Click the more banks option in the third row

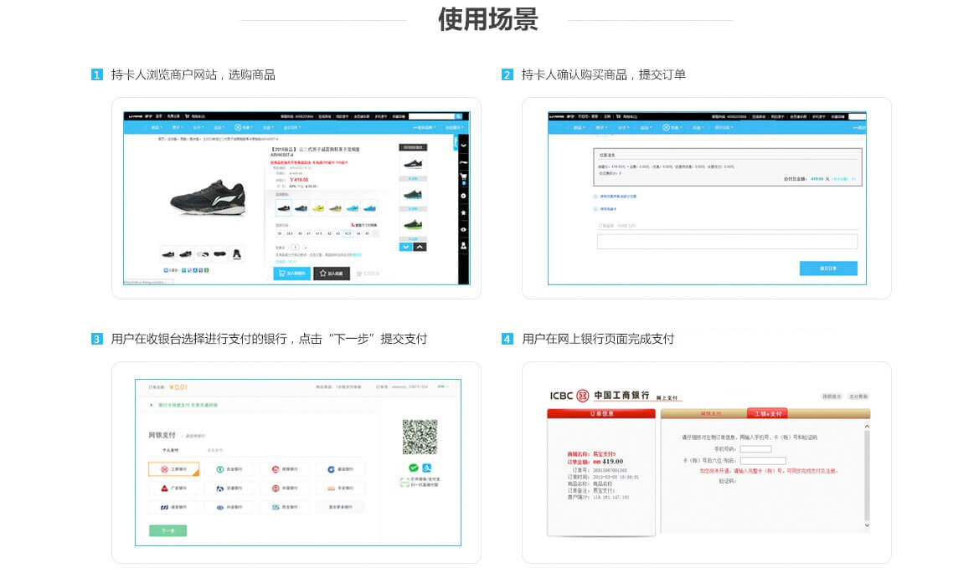coord(340,508)
